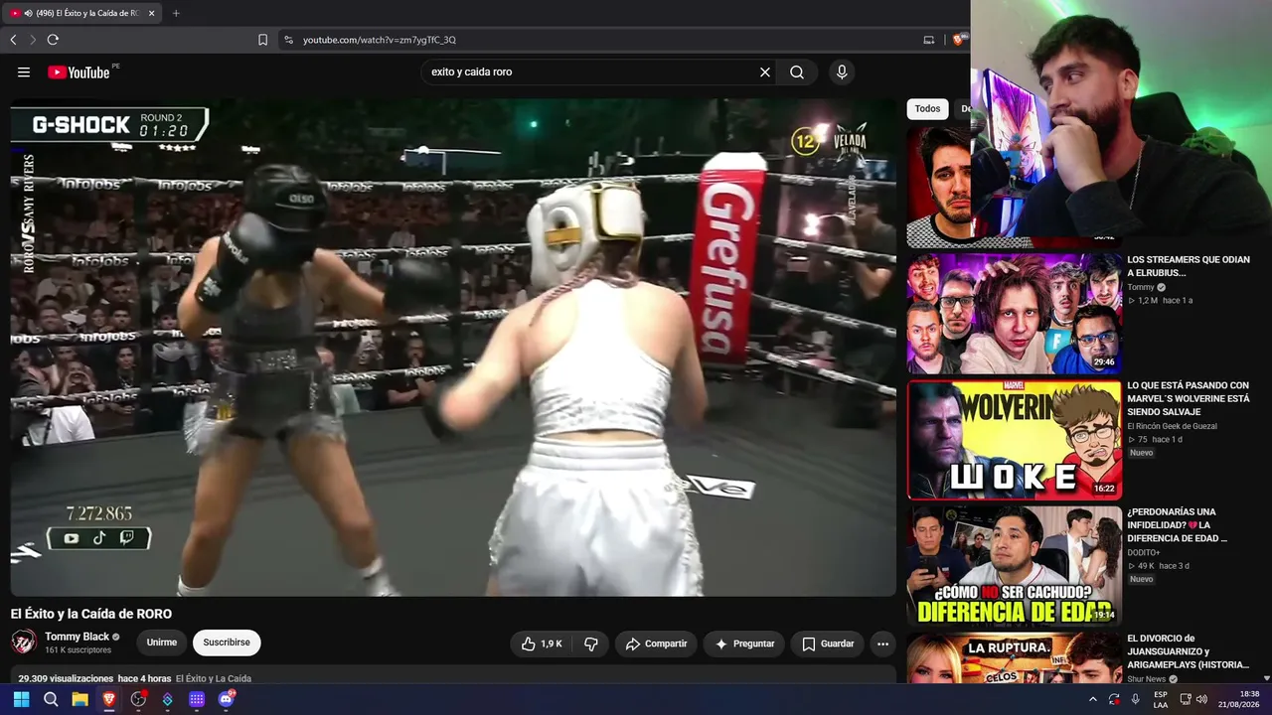This screenshot has width=1272, height=715.
Task: Open the Brave Shields icon
Action: [958, 40]
